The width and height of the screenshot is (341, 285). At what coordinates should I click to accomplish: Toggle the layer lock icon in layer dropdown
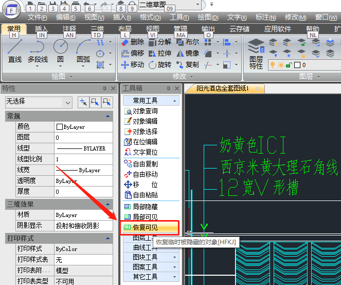(290, 65)
